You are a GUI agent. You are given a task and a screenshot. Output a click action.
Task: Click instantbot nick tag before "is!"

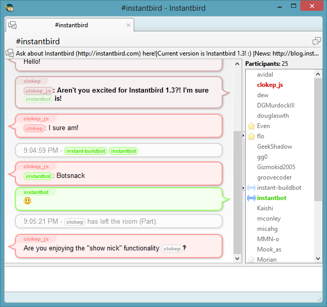(x=38, y=99)
